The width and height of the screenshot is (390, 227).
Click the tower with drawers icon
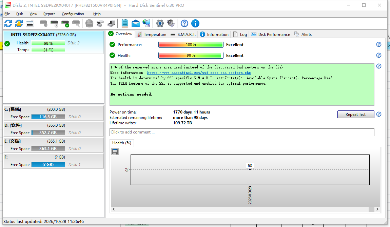tap(111, 23)
